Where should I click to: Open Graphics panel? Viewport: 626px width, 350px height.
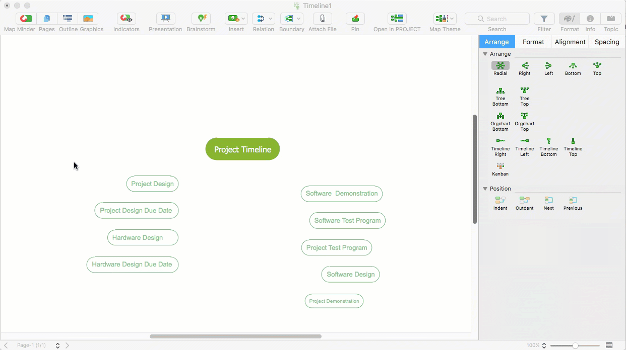click(x=88, y=19)
